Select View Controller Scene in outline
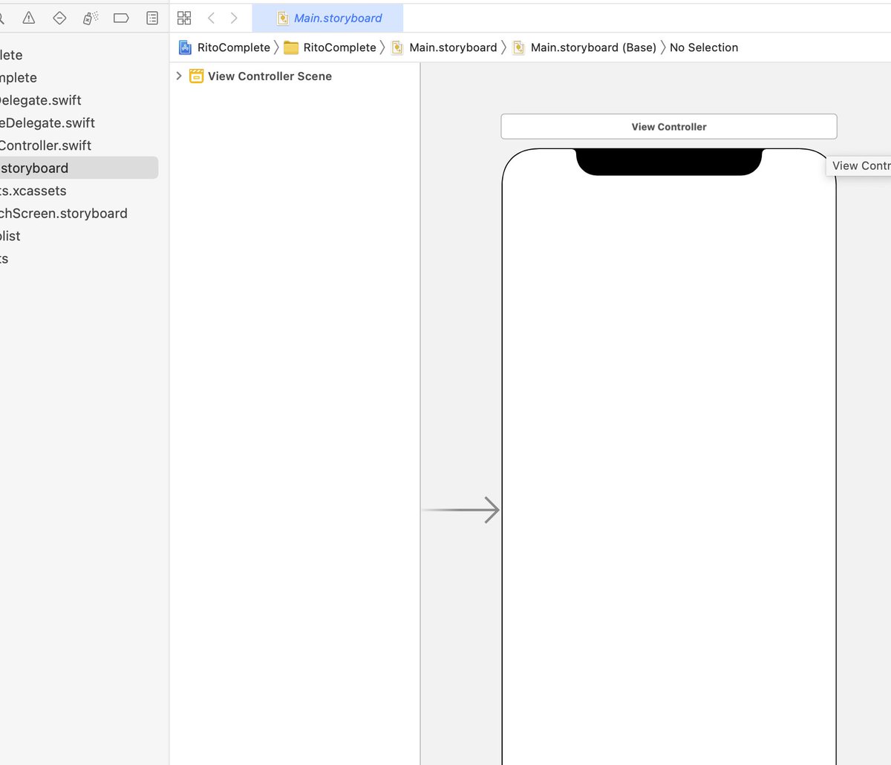Screen dimensions: 891x765 click(x=270, y=76)
